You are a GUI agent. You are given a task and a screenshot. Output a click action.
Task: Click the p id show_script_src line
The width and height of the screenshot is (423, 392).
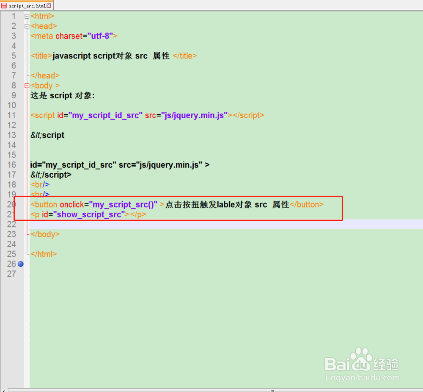pyautogui.click(x=88, y=215)
